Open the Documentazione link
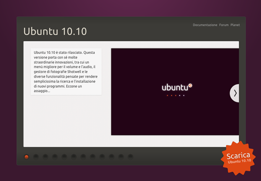Screen dimensions: 261x181 click(x=205, y=25)
